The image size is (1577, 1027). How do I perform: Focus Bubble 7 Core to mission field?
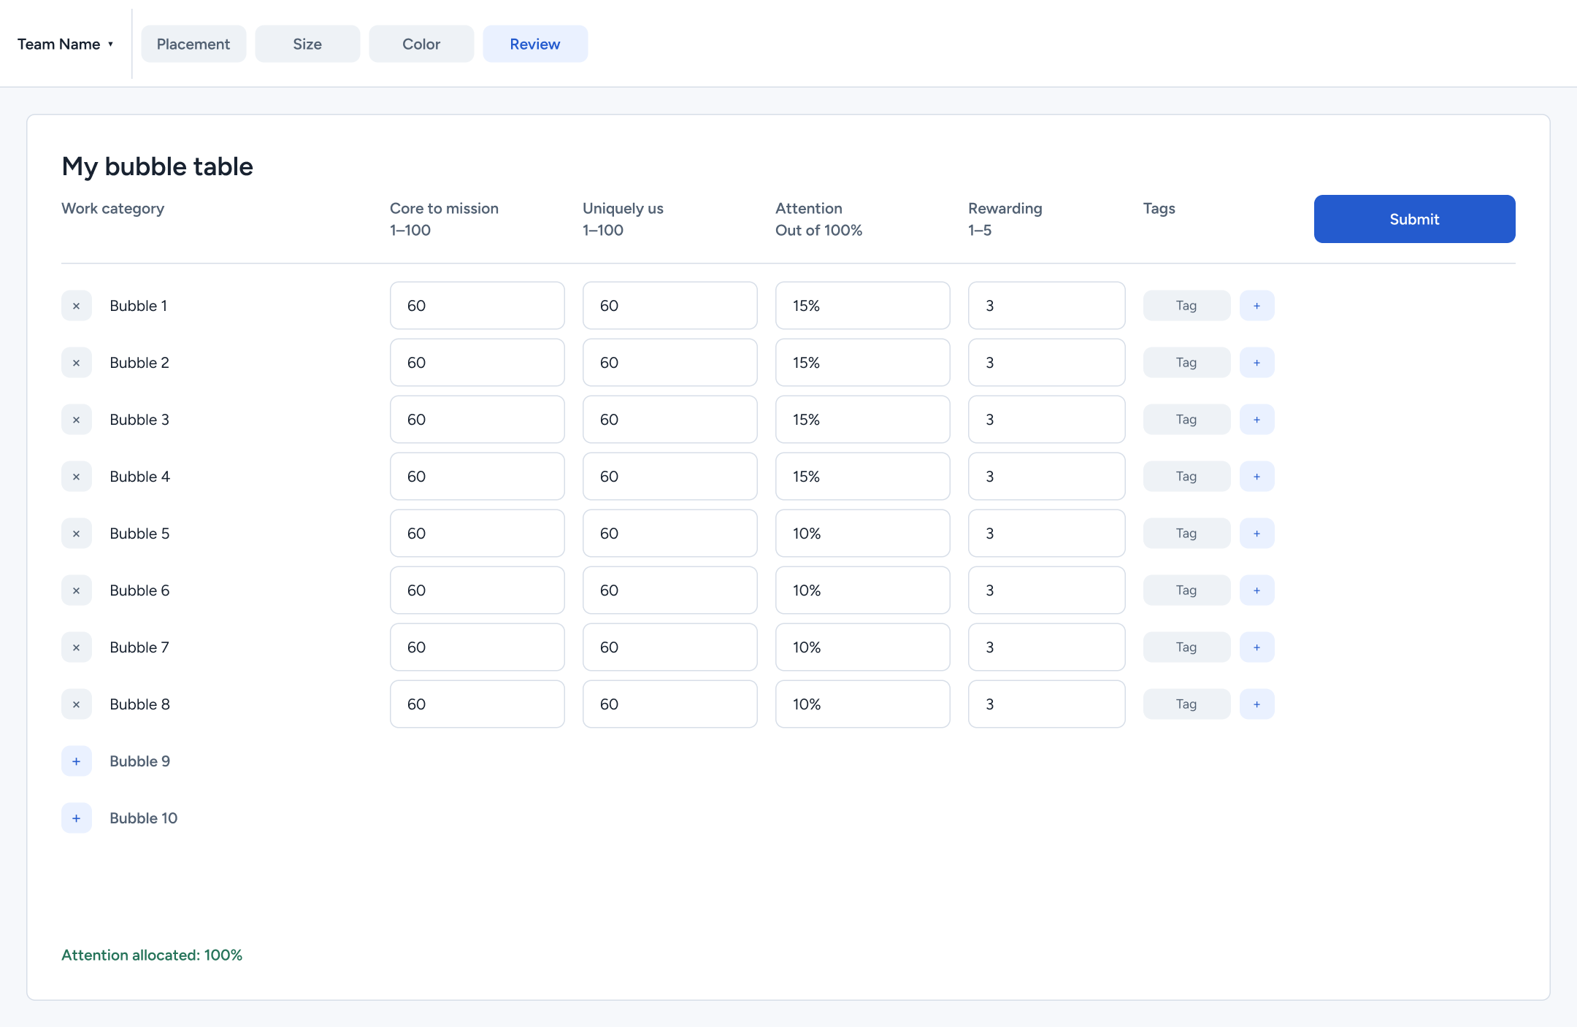tap(477, 647)
